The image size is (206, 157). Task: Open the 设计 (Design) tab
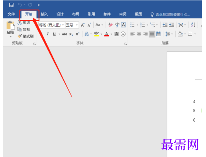point(60,14)
